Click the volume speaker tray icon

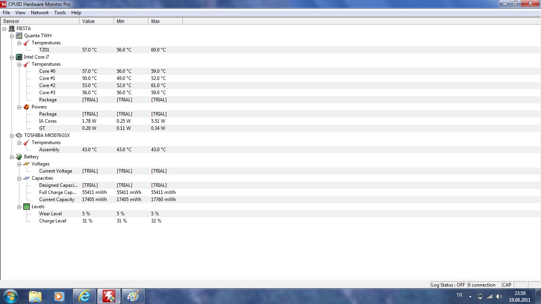click(499, 296)
